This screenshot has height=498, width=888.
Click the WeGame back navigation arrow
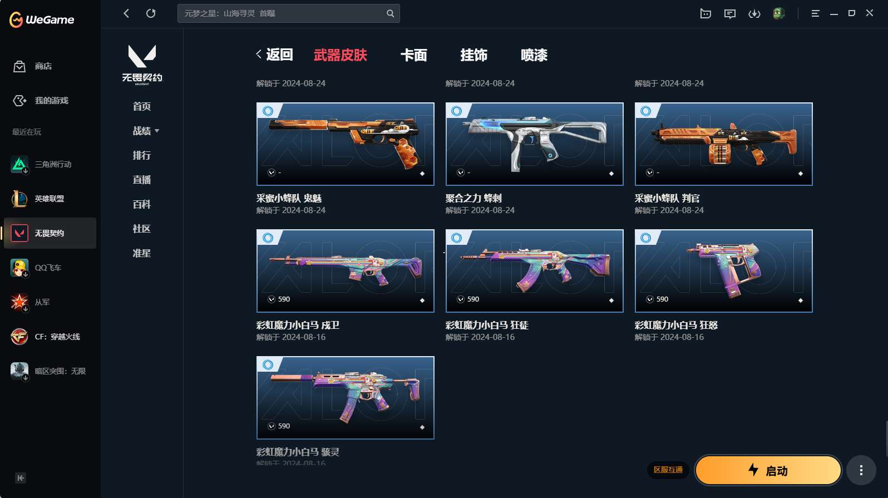click(126, 13)
